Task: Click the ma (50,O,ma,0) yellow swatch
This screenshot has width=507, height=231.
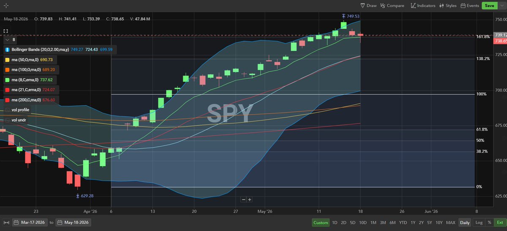Action: 7,60
